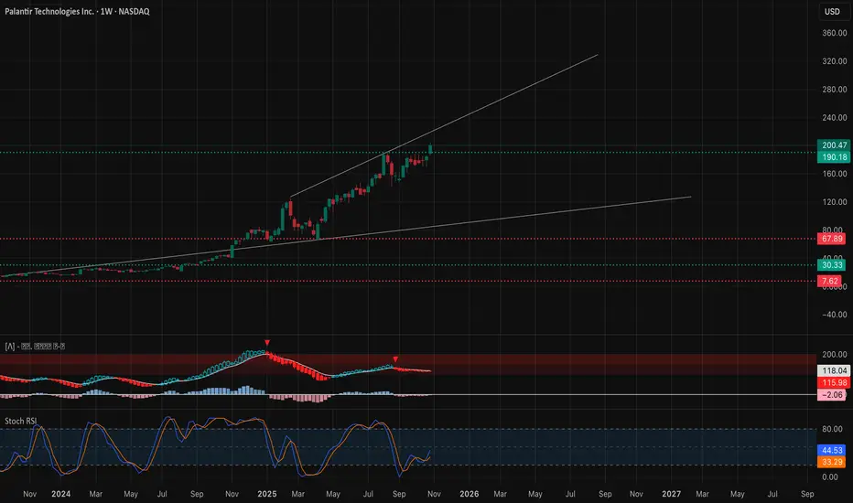Click the Stoch RSI indicator label

pyautogui.click(x=21, y=421)
